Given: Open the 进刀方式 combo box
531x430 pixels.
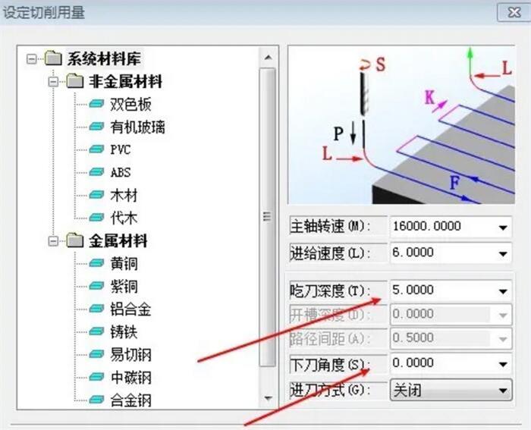Looking at the screenshot, I should 451,391.
